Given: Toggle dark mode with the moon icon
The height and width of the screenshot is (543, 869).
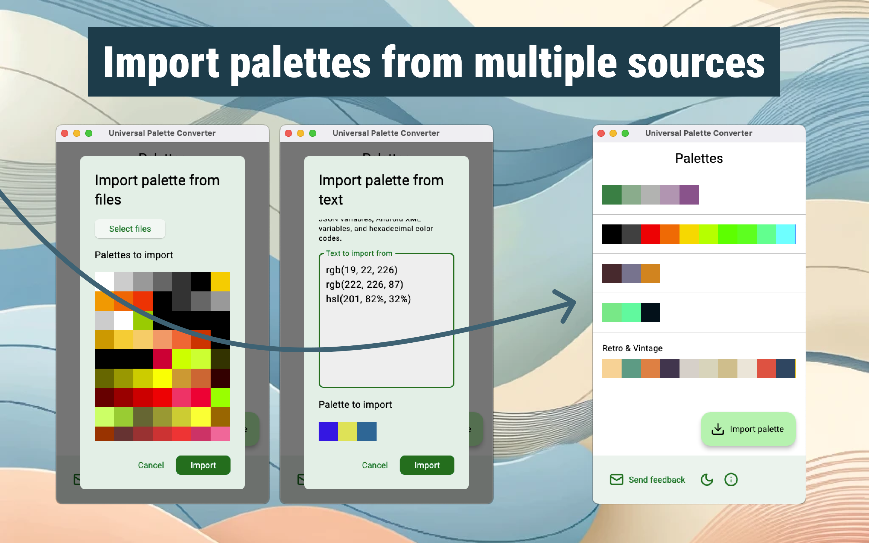Looking at the screenshot, I should click(706, 479).
